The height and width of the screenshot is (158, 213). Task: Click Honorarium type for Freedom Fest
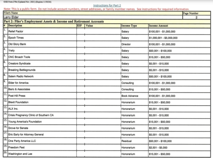pyautogui.click(x=135, y=148)
